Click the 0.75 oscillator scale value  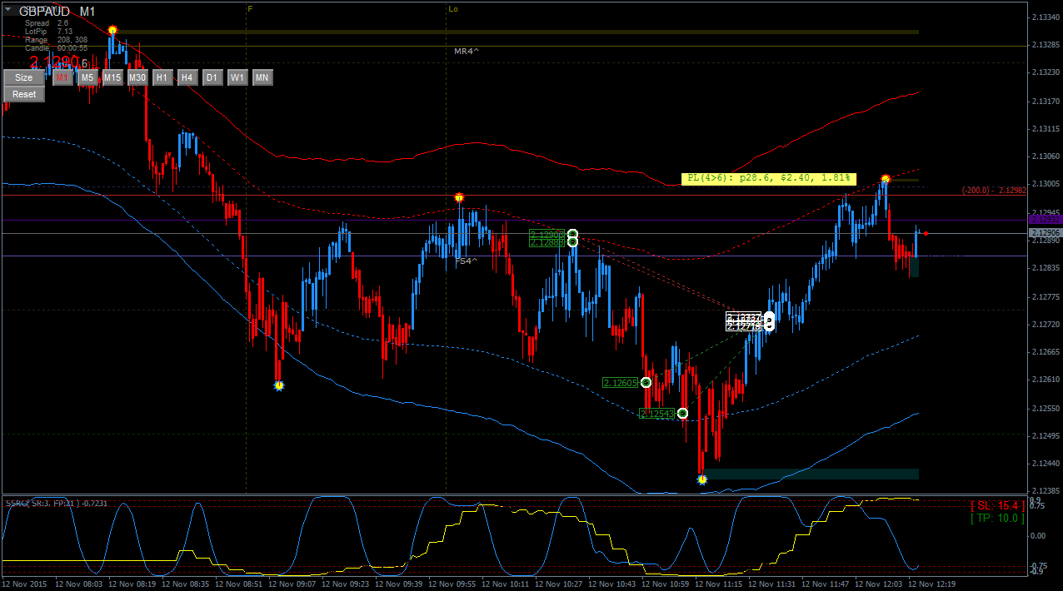point(1036,505)
